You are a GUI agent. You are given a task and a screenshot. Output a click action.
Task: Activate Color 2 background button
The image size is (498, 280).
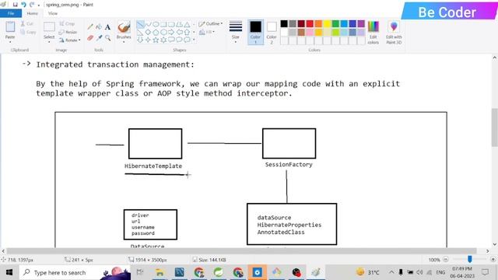[x=272, y=32]
